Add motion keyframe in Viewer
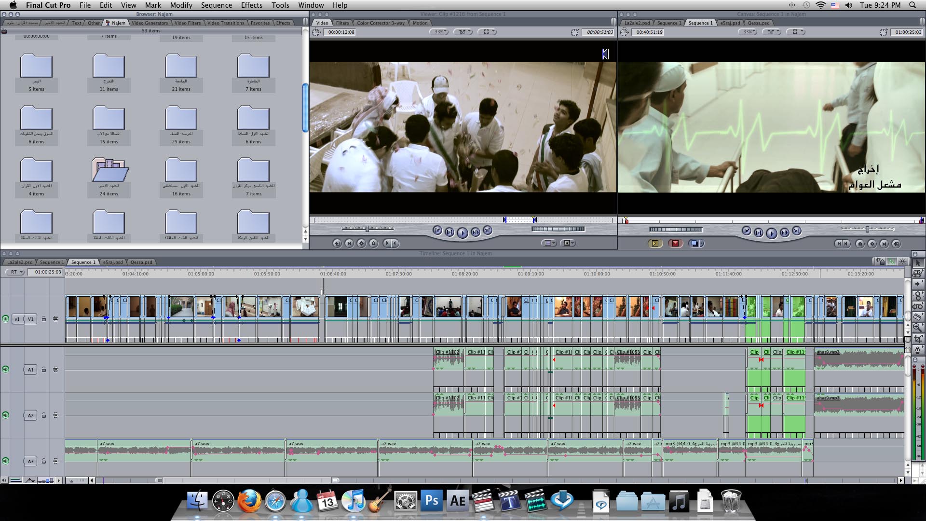926x521 pixels. tap(361, 244)
